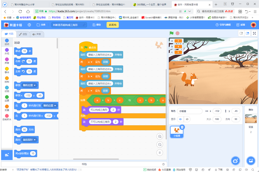Screen dimensions: 259x172
Task: Select the stage backdrop thumbnail
Action: click(x=251, y=119)
